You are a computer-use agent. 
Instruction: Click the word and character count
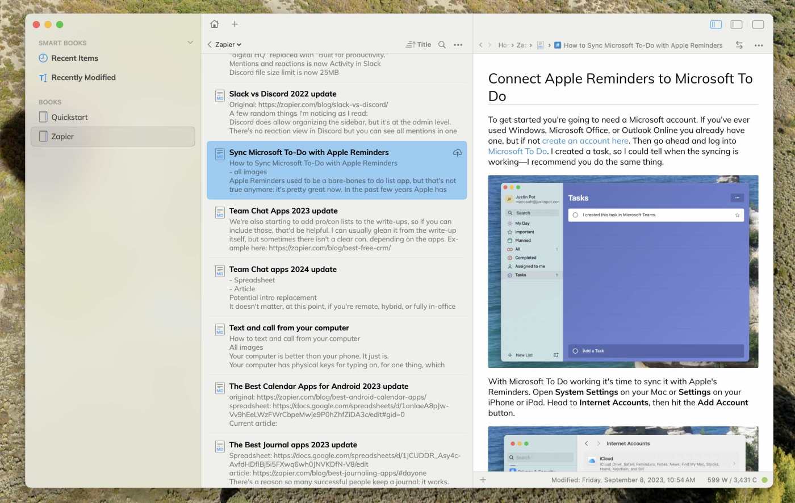pyautogui.click(x=732, y=480)
